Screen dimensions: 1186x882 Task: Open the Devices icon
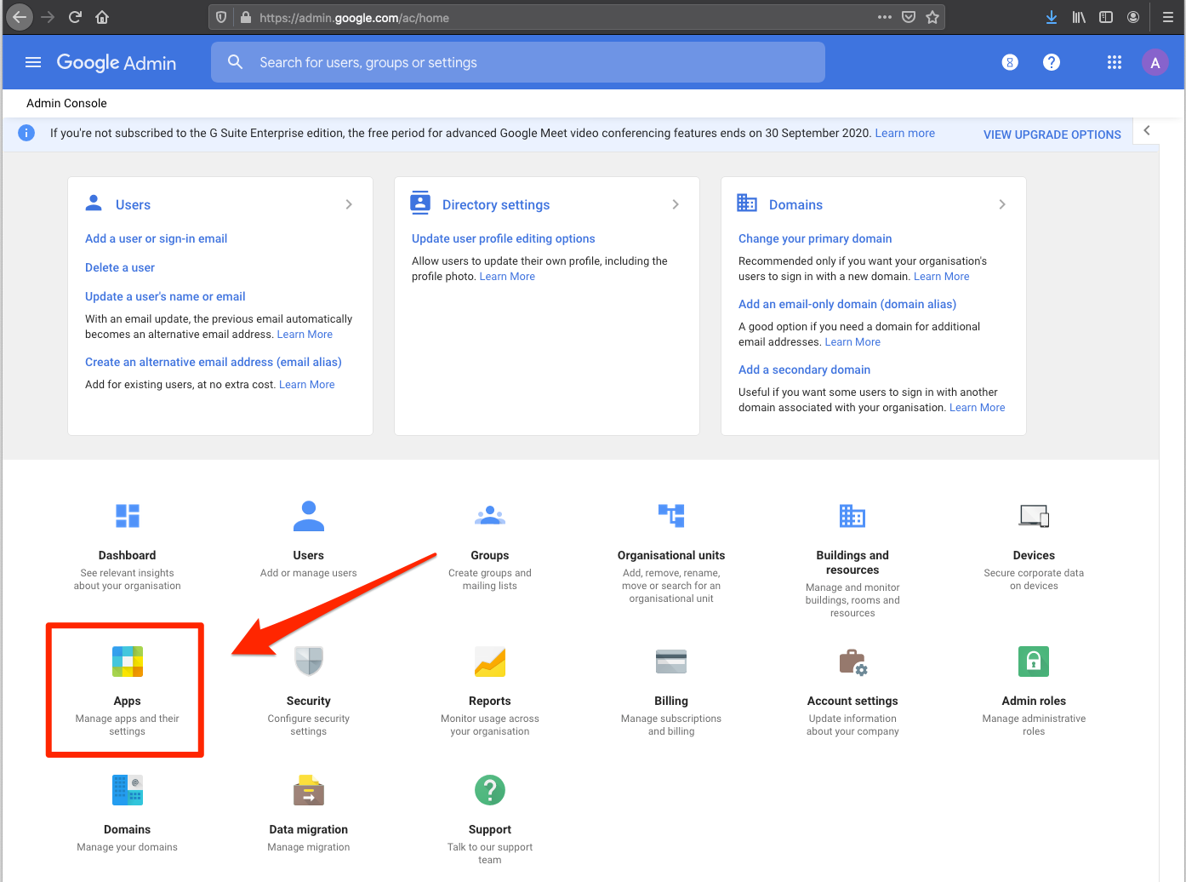pos(1034,516)
